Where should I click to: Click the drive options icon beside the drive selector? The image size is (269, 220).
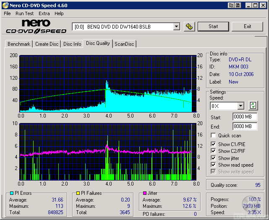point(189,26)
